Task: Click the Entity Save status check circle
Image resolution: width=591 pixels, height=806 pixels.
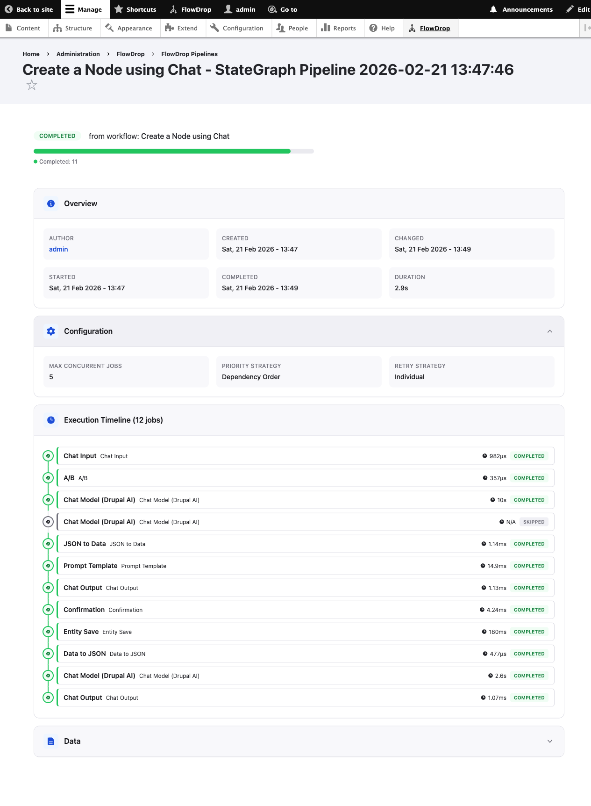Action: click(48, 632)
